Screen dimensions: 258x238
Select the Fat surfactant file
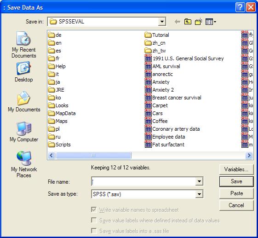(165, 145)
